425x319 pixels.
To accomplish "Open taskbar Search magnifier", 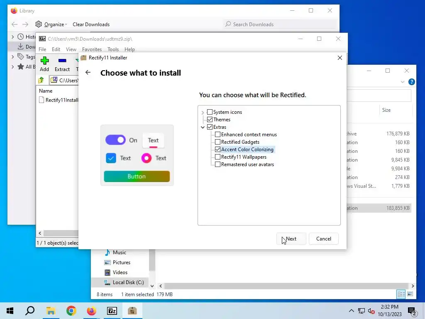I will 30,311.
